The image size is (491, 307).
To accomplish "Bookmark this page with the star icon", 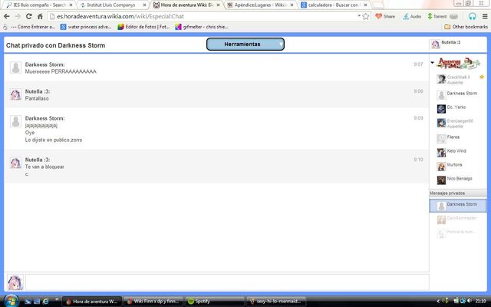I will [x=365, y=16].
